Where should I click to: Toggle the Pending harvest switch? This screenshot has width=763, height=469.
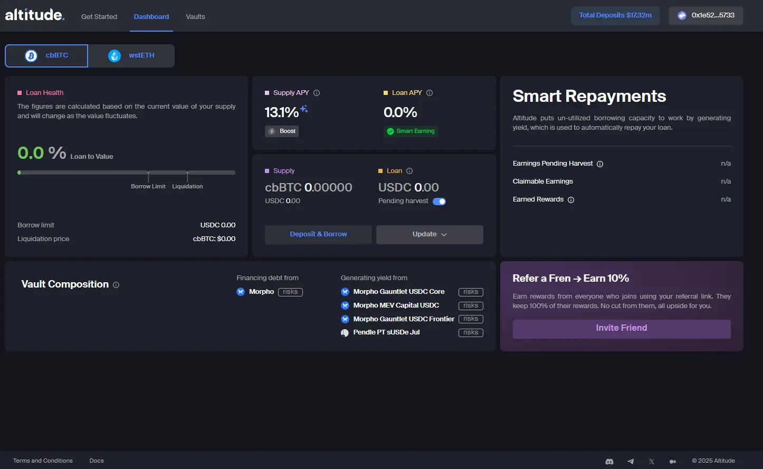click(440, 202)
